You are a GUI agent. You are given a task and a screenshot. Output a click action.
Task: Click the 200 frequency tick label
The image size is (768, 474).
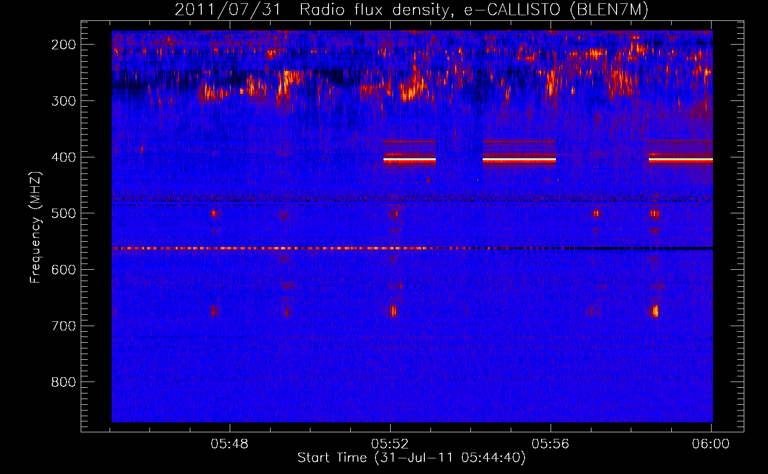[64, 45]
